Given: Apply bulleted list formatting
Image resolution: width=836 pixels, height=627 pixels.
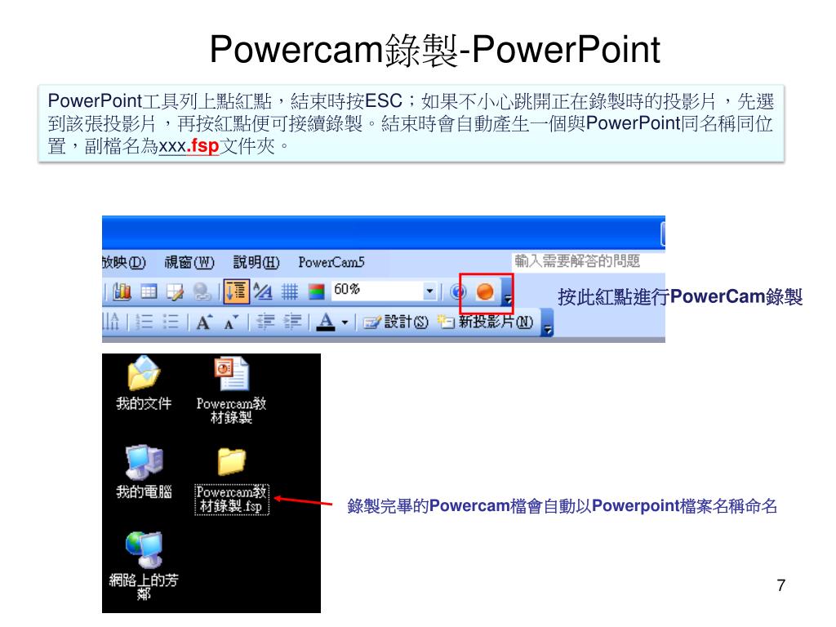Looking at the screenshot, I should (x=170, y=322).
